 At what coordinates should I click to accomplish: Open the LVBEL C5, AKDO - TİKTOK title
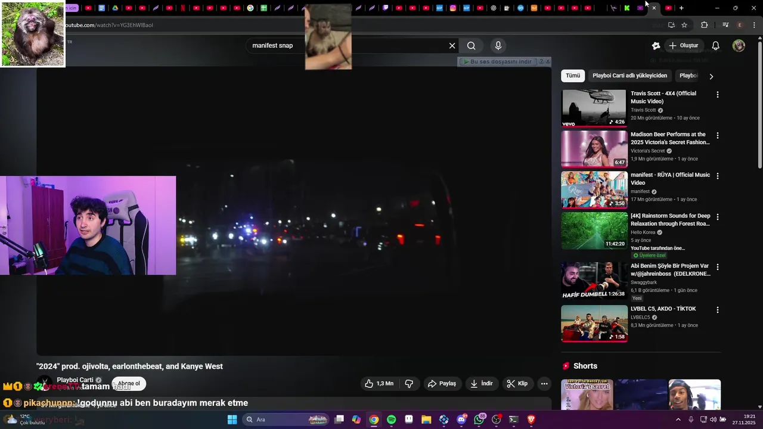(x=663, y=309)
